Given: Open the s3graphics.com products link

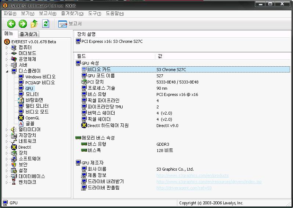Looking at the screenshot, I should pos(192,175).
